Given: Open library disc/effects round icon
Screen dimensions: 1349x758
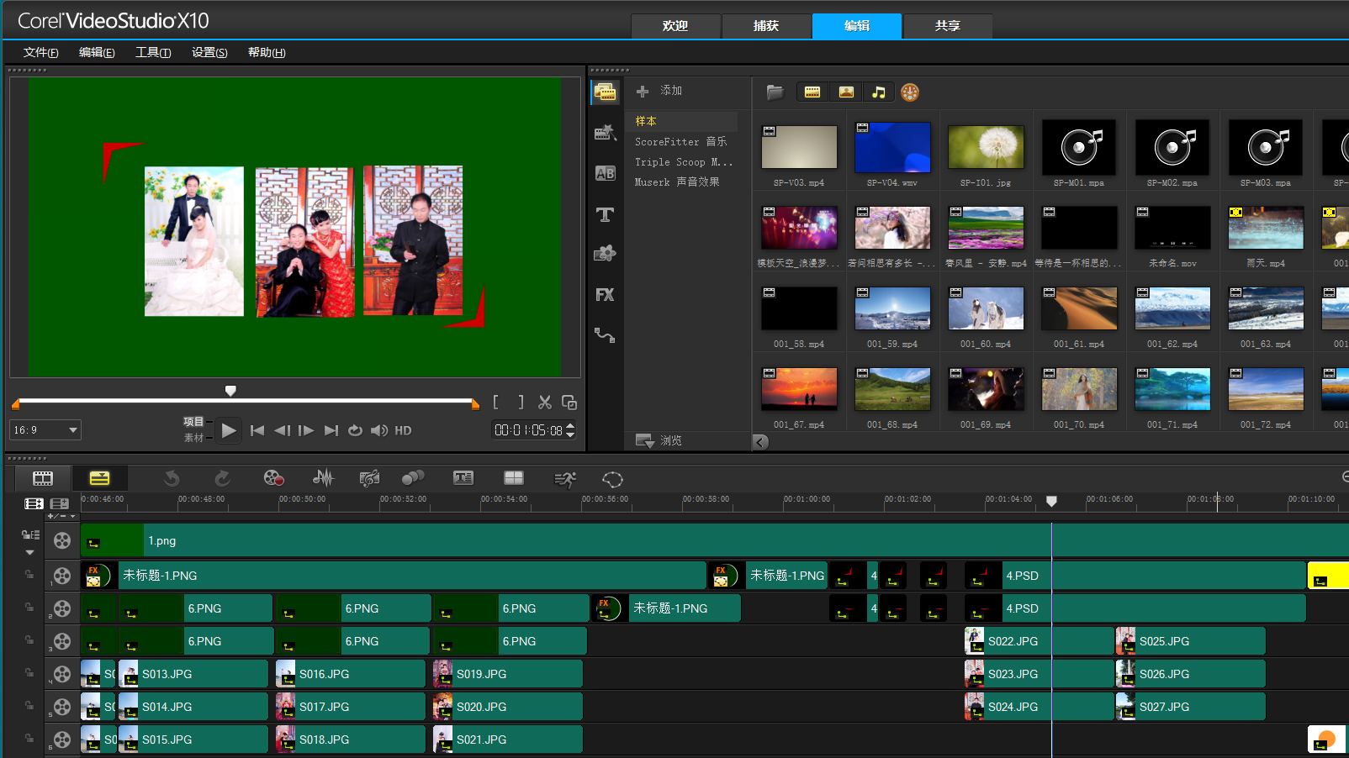Looking at the screenshot, I should 910,92.
